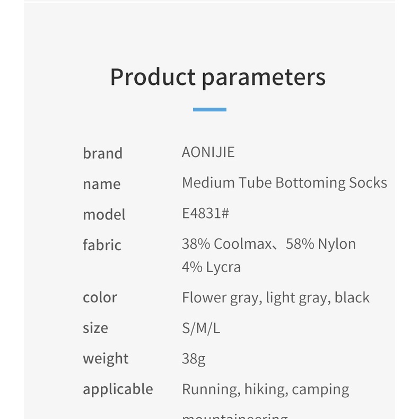Select the brand label
This screenshot has height=419, width=419.
click(102, 153)
